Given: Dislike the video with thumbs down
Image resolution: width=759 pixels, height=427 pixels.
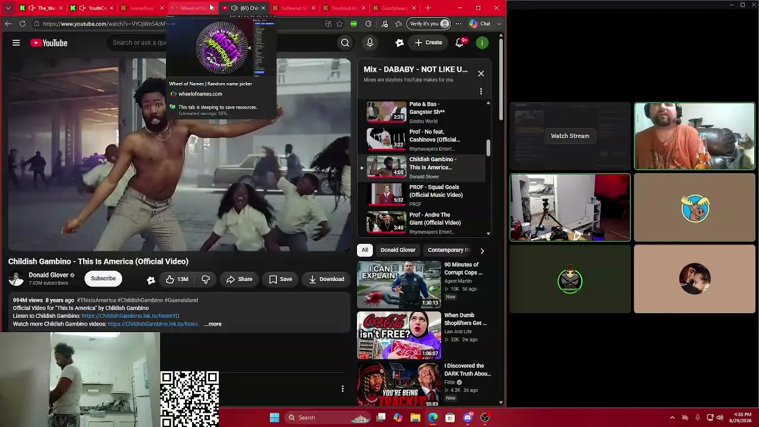Looking at the screenshot, I should click(x=206, y=279).
